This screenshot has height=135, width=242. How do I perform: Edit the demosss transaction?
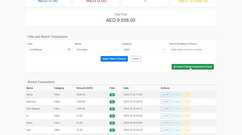coord(186,102)
